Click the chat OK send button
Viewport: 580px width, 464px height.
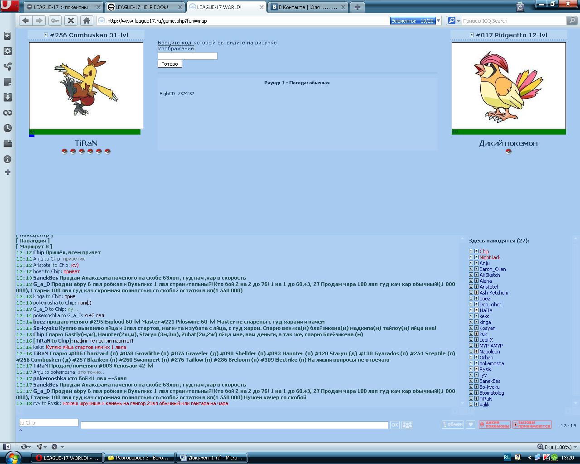pos(395,425)
